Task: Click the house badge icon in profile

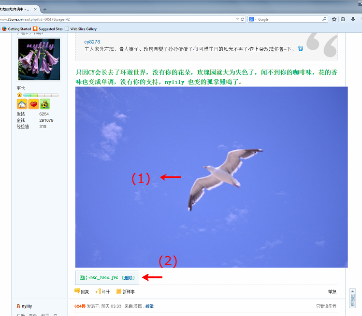Action: coord(22,104)
